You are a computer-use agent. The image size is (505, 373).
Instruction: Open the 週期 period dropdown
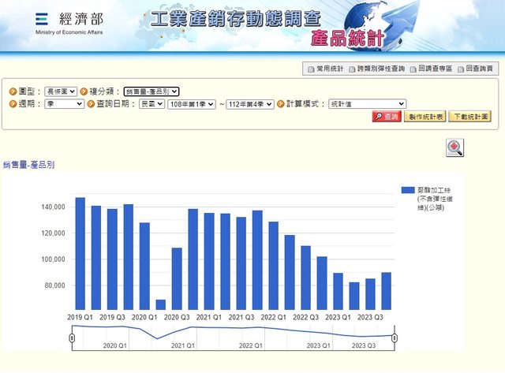pos(60,103)
